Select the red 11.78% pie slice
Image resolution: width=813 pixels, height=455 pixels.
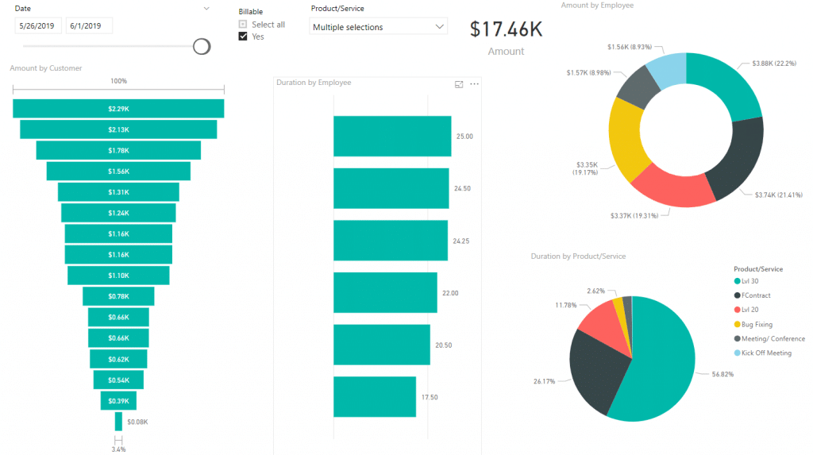coord(605,328)
